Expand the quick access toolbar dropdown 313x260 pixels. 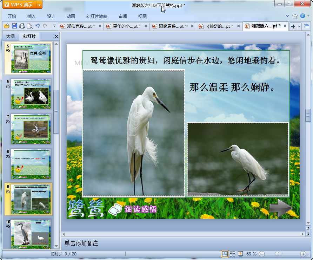[54, 26]
